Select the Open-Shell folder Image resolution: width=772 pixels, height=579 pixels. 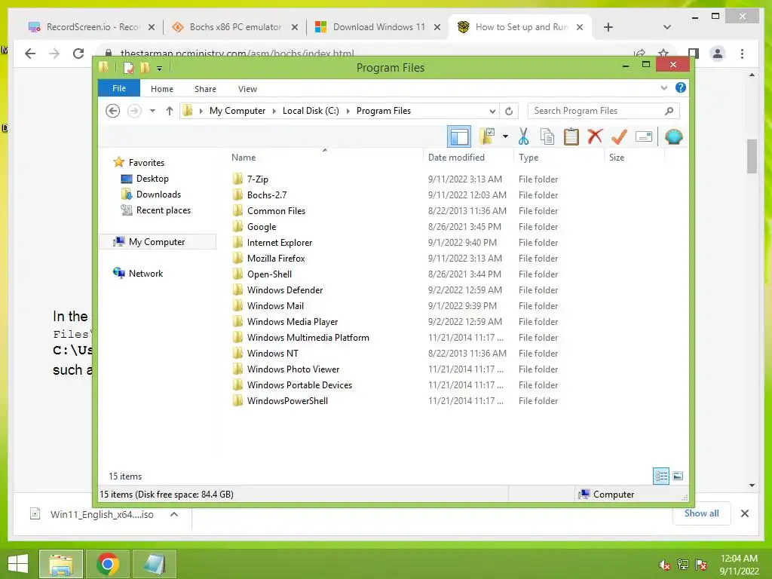[269, 274]
